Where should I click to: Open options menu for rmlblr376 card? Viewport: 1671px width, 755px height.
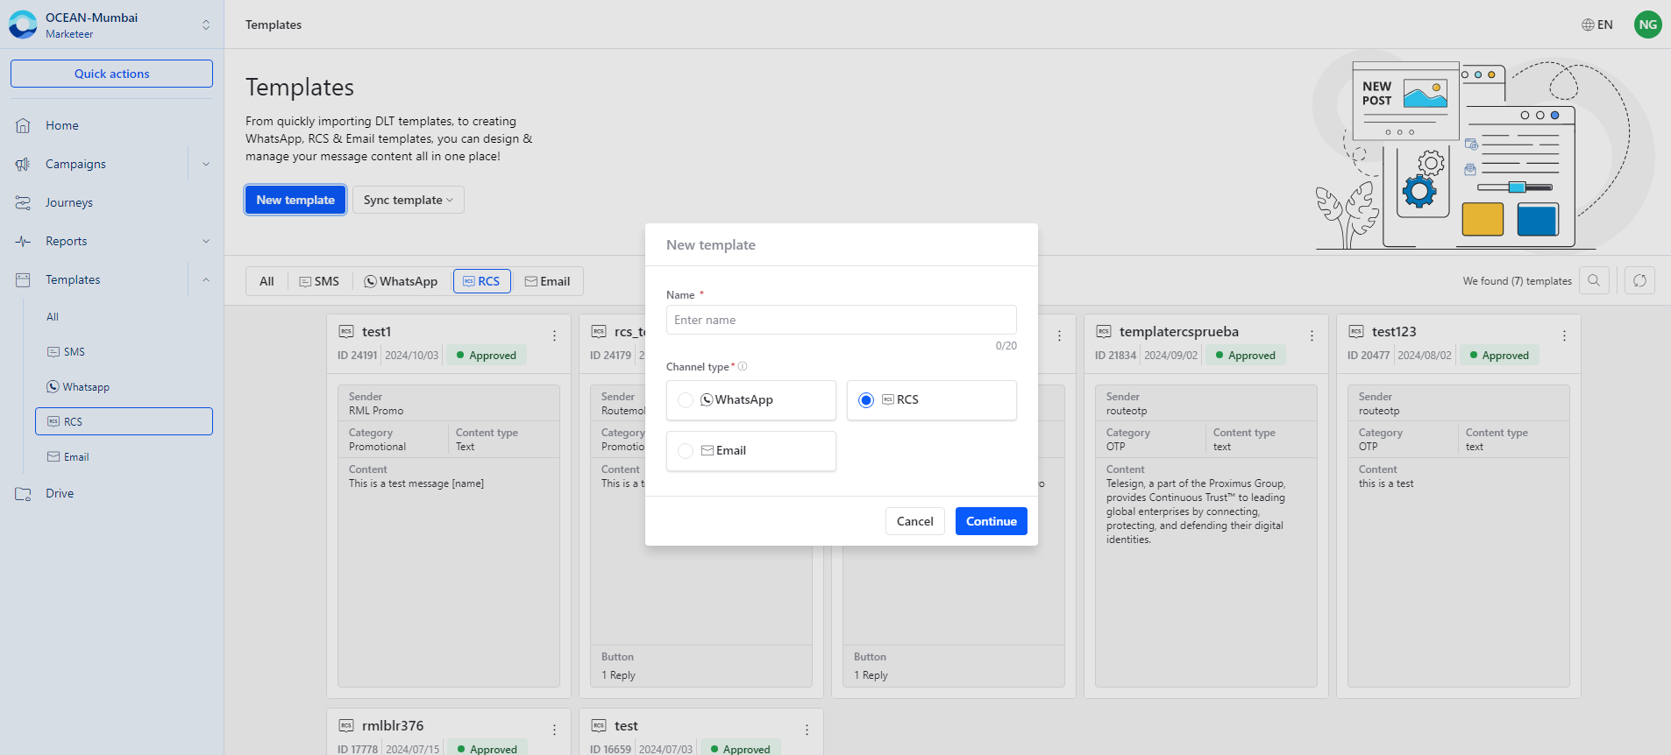pos(554,730)
